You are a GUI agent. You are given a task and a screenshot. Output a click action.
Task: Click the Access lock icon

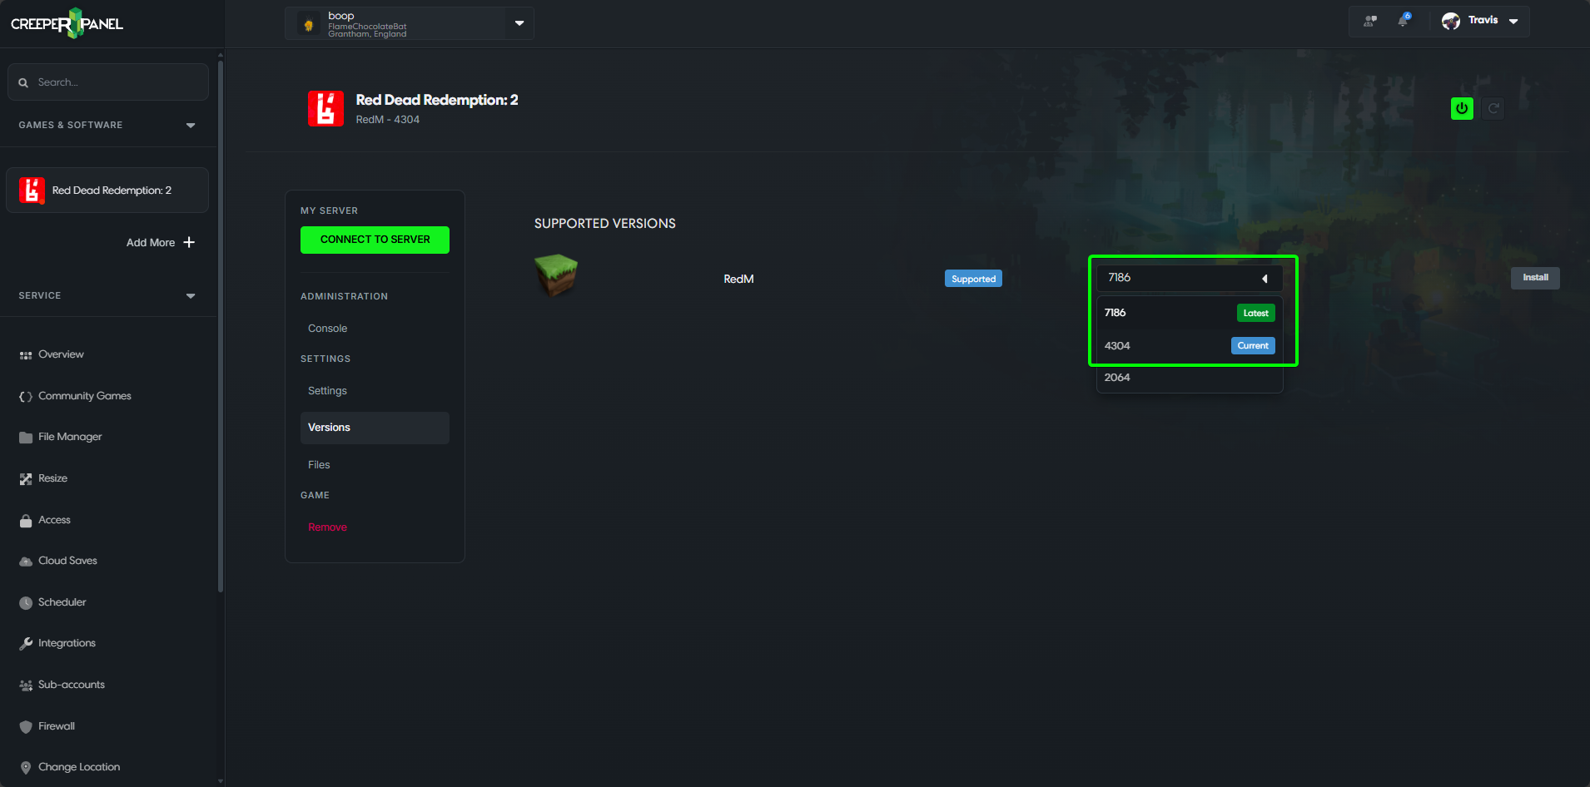[26, 521]
